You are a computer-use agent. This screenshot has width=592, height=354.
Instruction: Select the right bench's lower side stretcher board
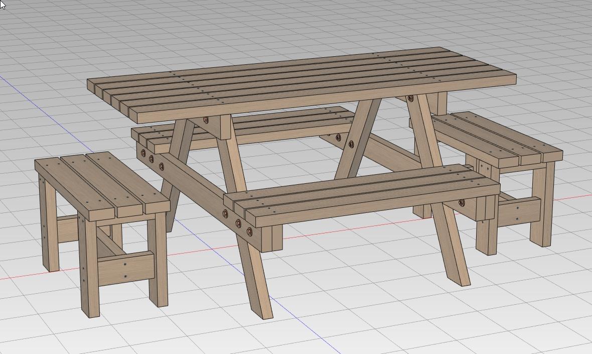[519, 213]
